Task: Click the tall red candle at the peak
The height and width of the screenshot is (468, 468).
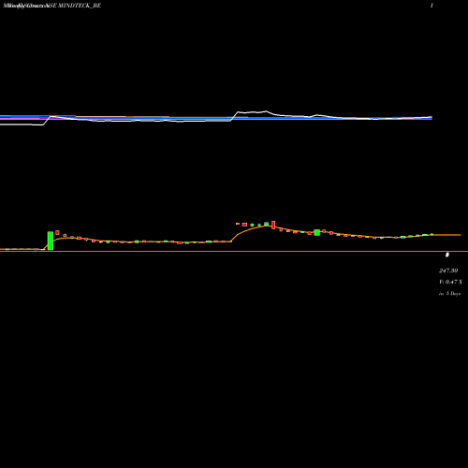Action: [x=273, y=225]
